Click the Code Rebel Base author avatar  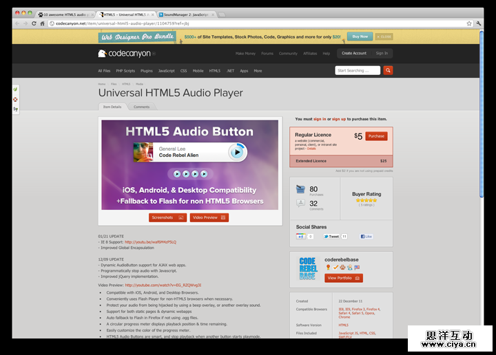point(308,268)
